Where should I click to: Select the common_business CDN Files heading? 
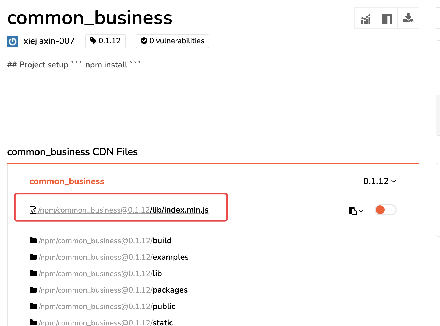[x=72, y=152]
